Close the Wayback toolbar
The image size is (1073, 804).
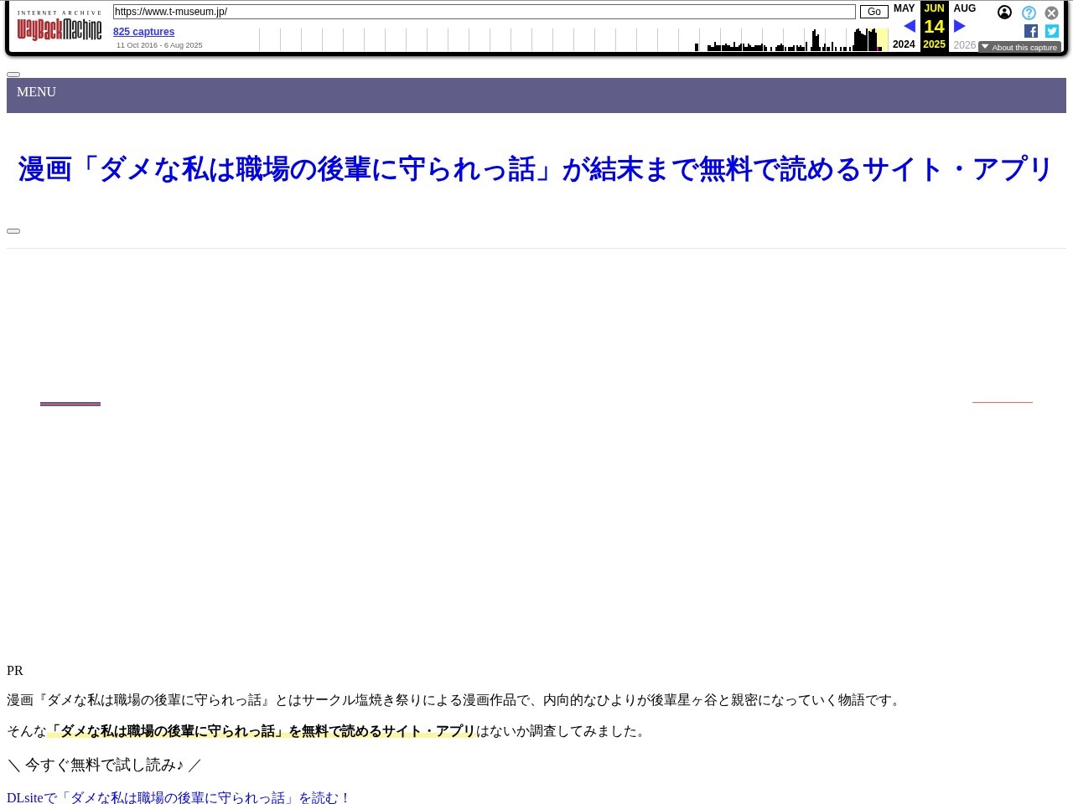pos(1051,13)
